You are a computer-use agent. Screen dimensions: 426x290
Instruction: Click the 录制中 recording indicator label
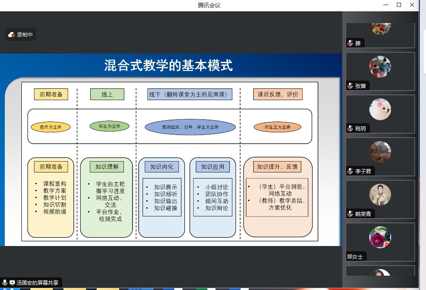click(25, 35)
